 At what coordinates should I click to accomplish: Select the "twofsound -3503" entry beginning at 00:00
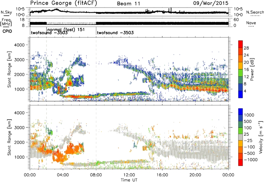coord(49,33)
